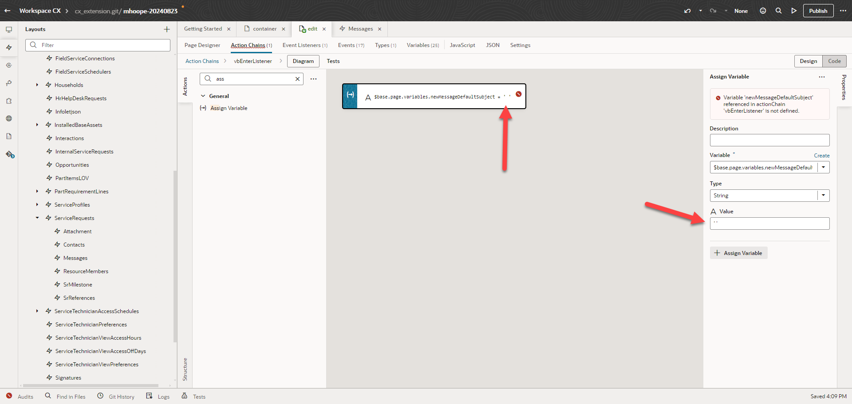852x404 pixels.
Task: Switch to Getting Started tab
Action: coord(203,29)
